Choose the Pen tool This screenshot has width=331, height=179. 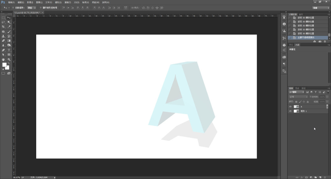pos(3,50)
